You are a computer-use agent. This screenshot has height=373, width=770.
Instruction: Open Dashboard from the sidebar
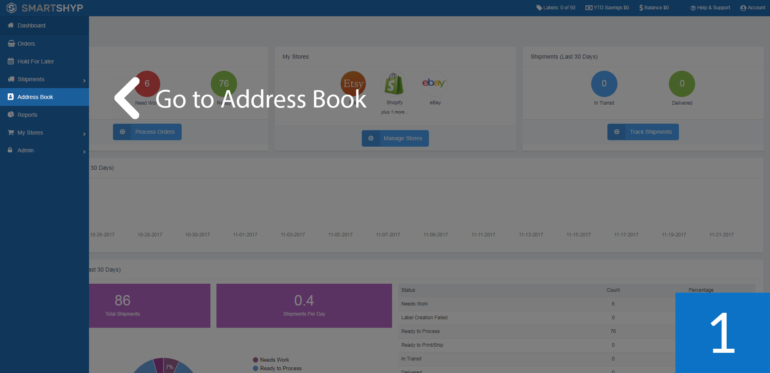coord(45,25)
